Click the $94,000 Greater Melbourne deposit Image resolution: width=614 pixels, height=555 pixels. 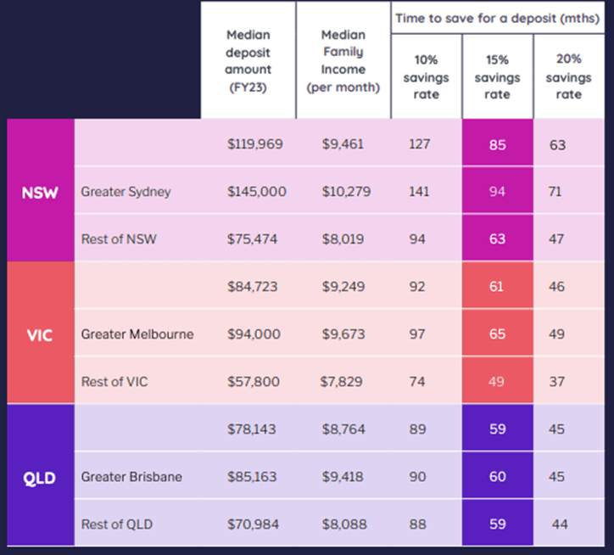tap(254, 334)
